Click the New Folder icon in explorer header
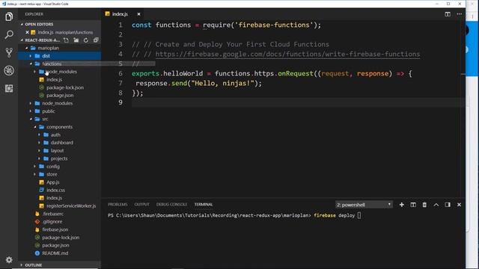The height and width of the screenshot is (269, 479). coord(76,40)
